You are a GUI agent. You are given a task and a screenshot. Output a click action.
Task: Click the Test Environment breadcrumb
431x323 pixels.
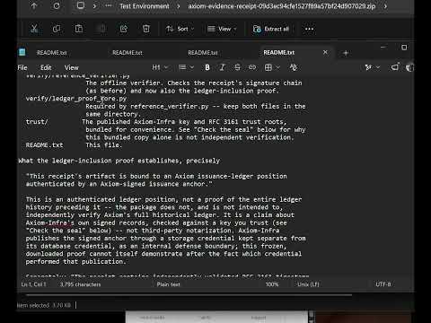145,6
